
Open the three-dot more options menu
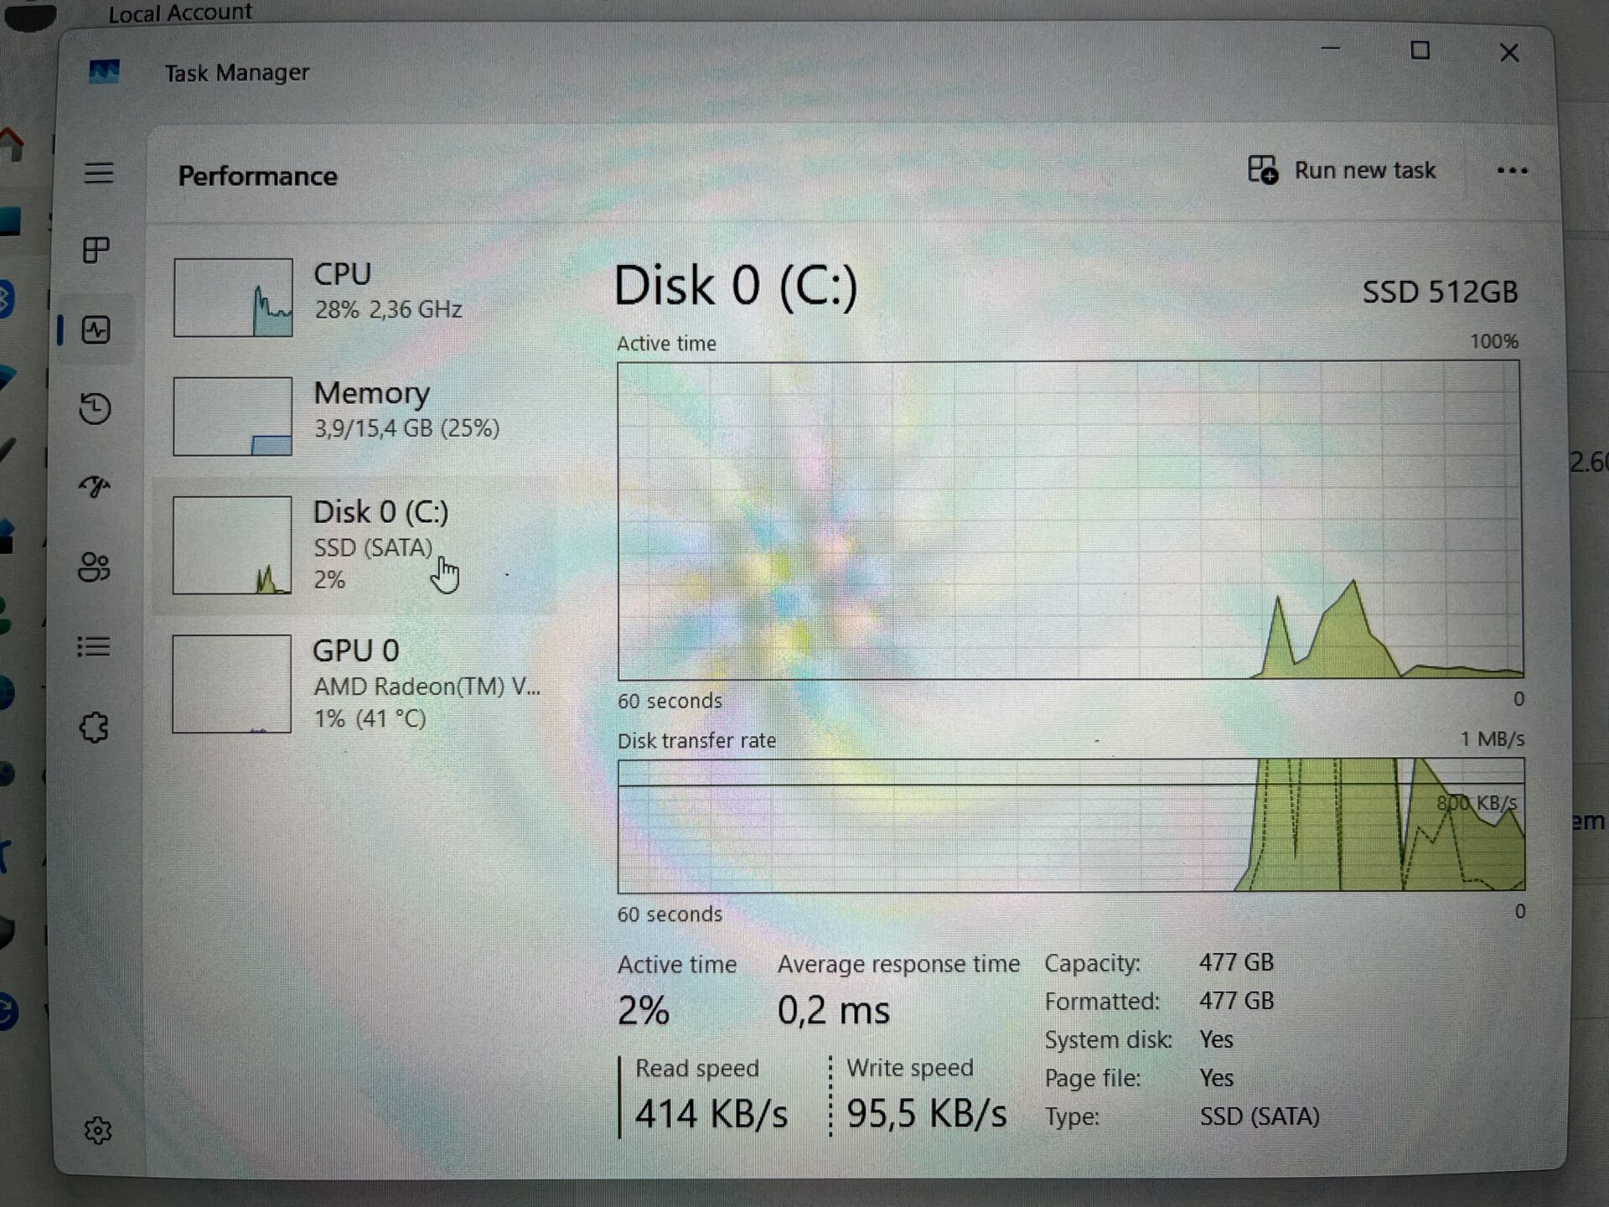[x=1512, y=171]
